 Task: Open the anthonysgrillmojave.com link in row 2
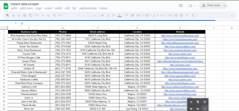coord(180,35)
